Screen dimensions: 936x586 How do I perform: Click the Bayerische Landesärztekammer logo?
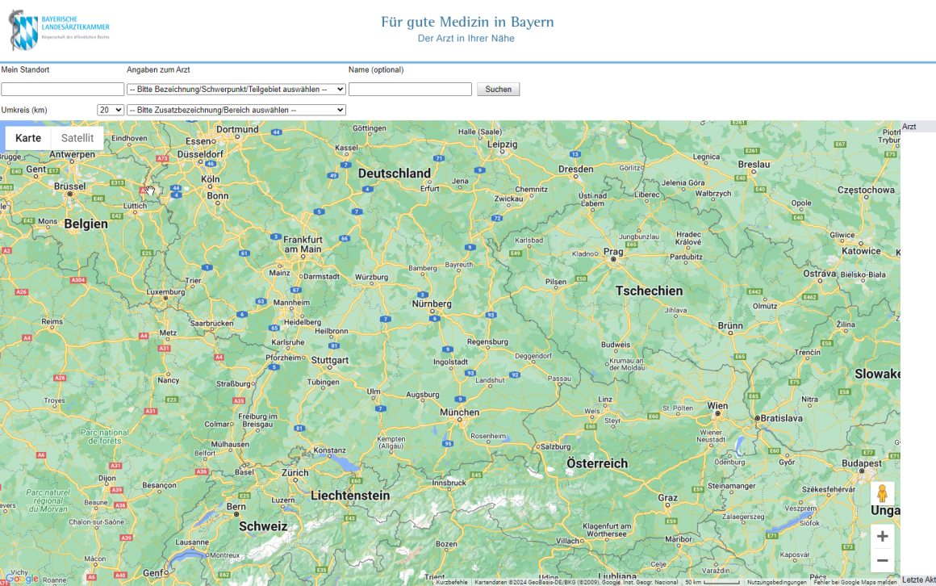[60, 30]
